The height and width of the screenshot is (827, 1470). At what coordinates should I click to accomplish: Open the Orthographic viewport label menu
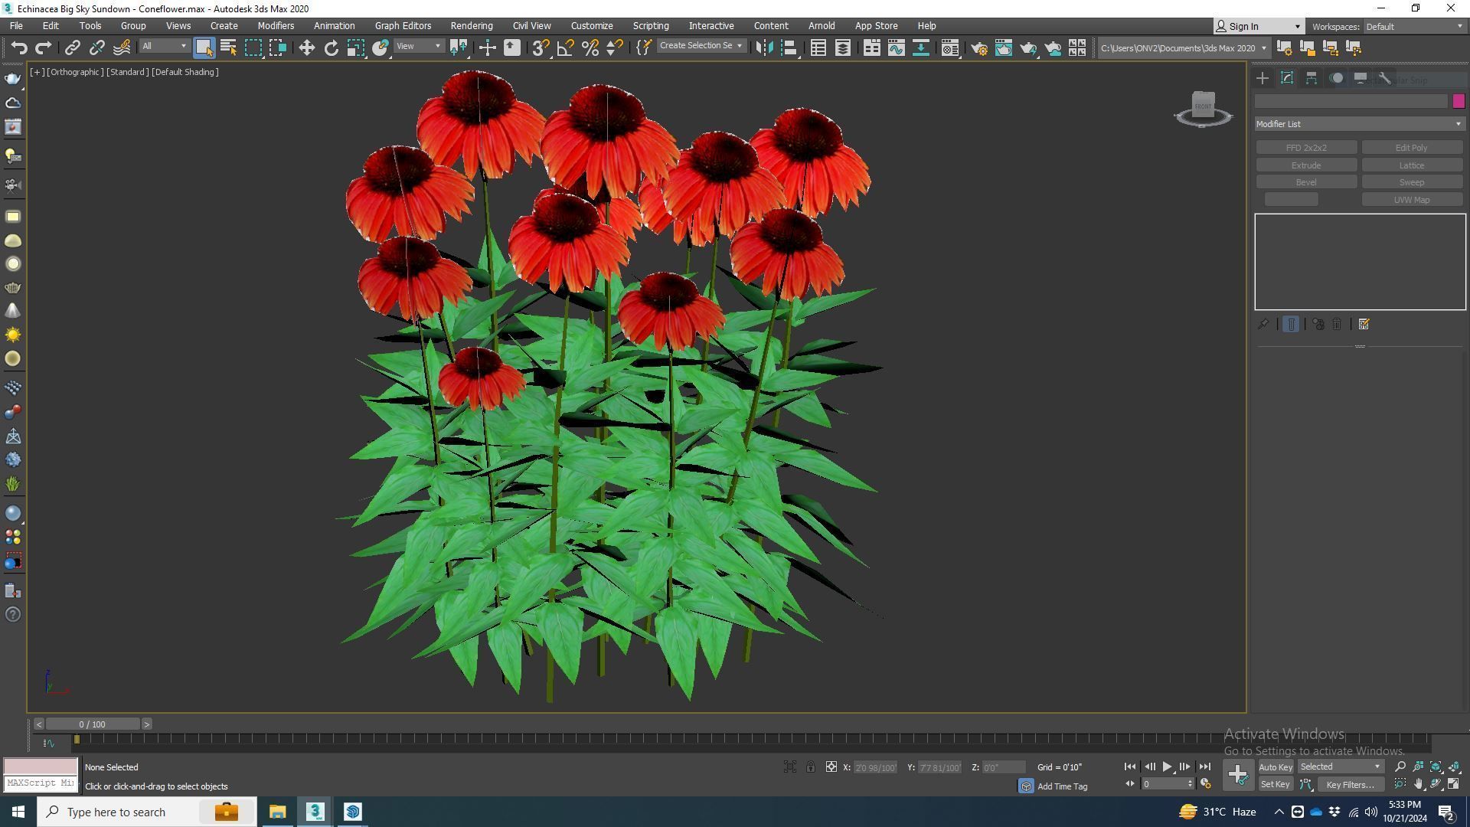click(x=75, y=72)
